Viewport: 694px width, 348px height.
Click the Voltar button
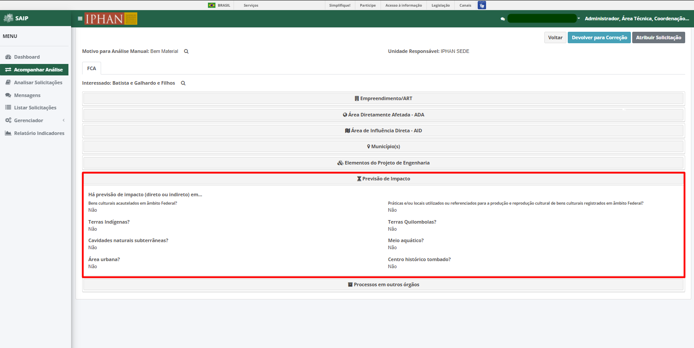(x=555, y=37)
